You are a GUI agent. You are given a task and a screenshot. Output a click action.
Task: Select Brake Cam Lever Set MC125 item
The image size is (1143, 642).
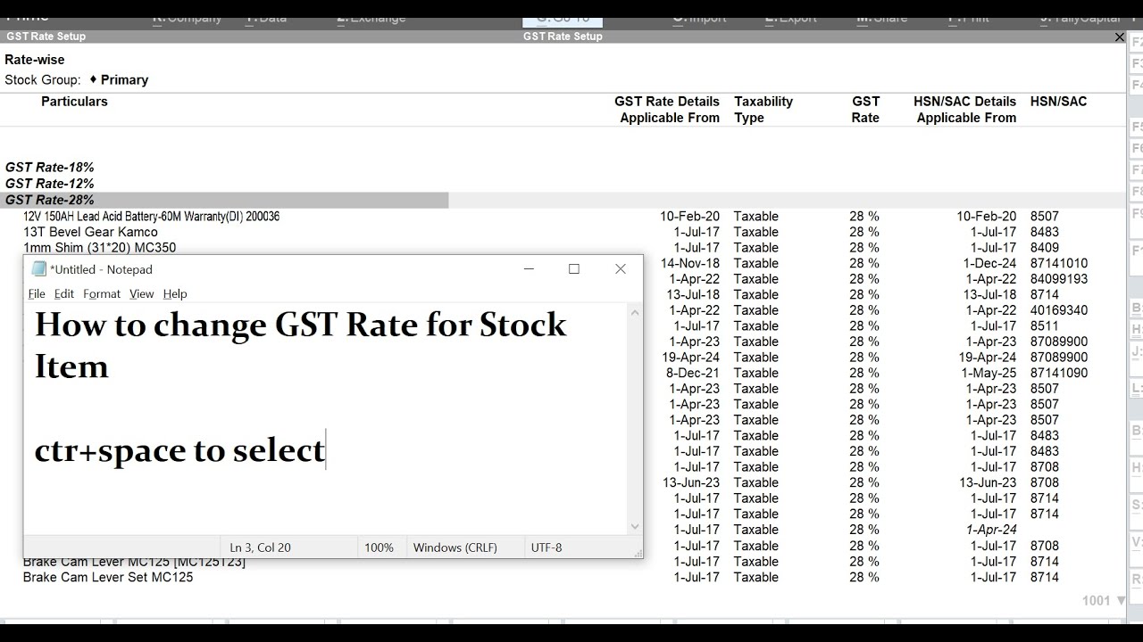point(108,577)
